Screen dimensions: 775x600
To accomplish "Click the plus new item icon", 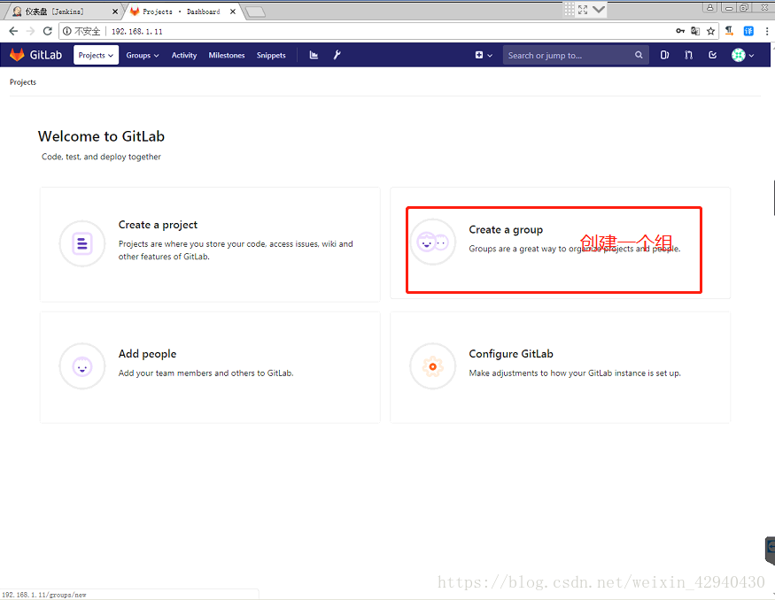I will tap(479, 55).
